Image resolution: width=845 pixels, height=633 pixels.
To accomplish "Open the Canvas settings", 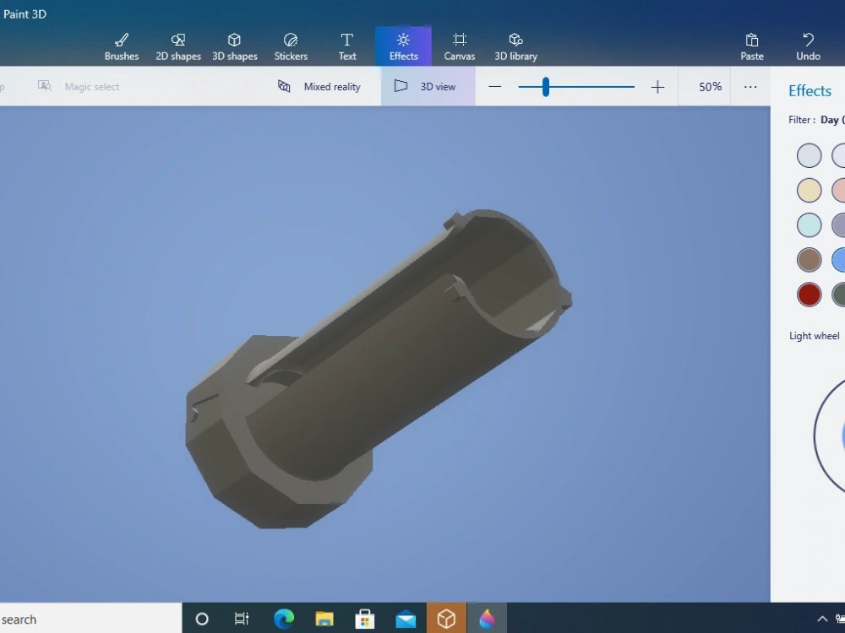I will tap(459, 46).
